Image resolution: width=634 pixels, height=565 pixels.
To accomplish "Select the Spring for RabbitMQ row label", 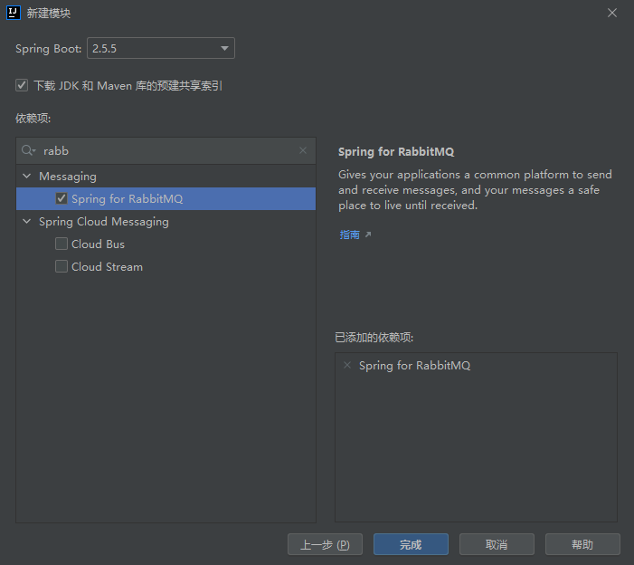I will [127, 198].
